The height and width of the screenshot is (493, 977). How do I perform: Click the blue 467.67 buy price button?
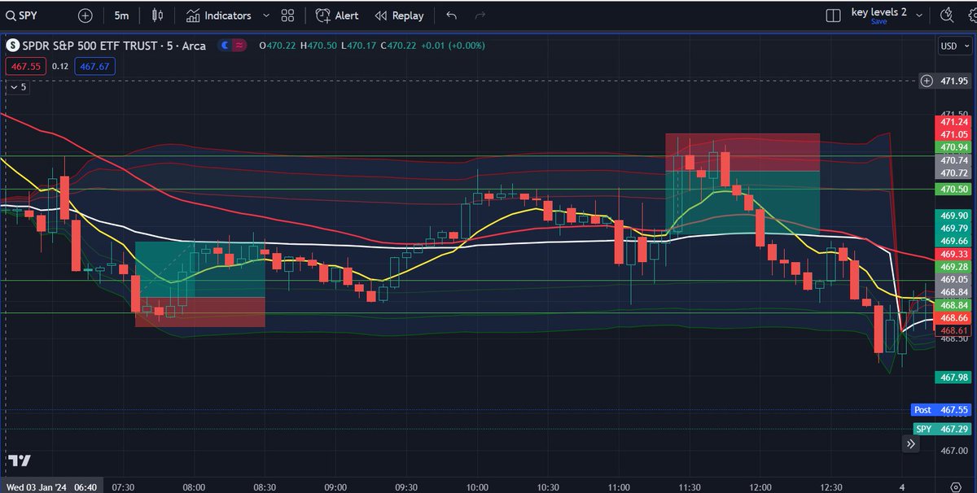tap(95, 67)
